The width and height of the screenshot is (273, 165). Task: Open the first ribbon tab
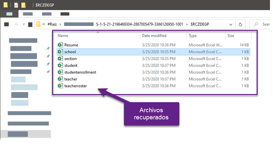9,14
